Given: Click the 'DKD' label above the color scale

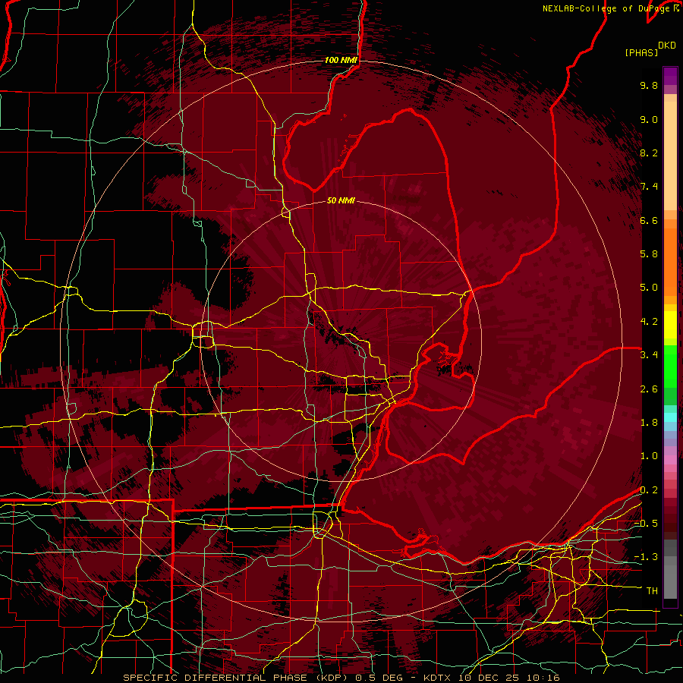Looking at the screenshot, I should pos(667,46).
